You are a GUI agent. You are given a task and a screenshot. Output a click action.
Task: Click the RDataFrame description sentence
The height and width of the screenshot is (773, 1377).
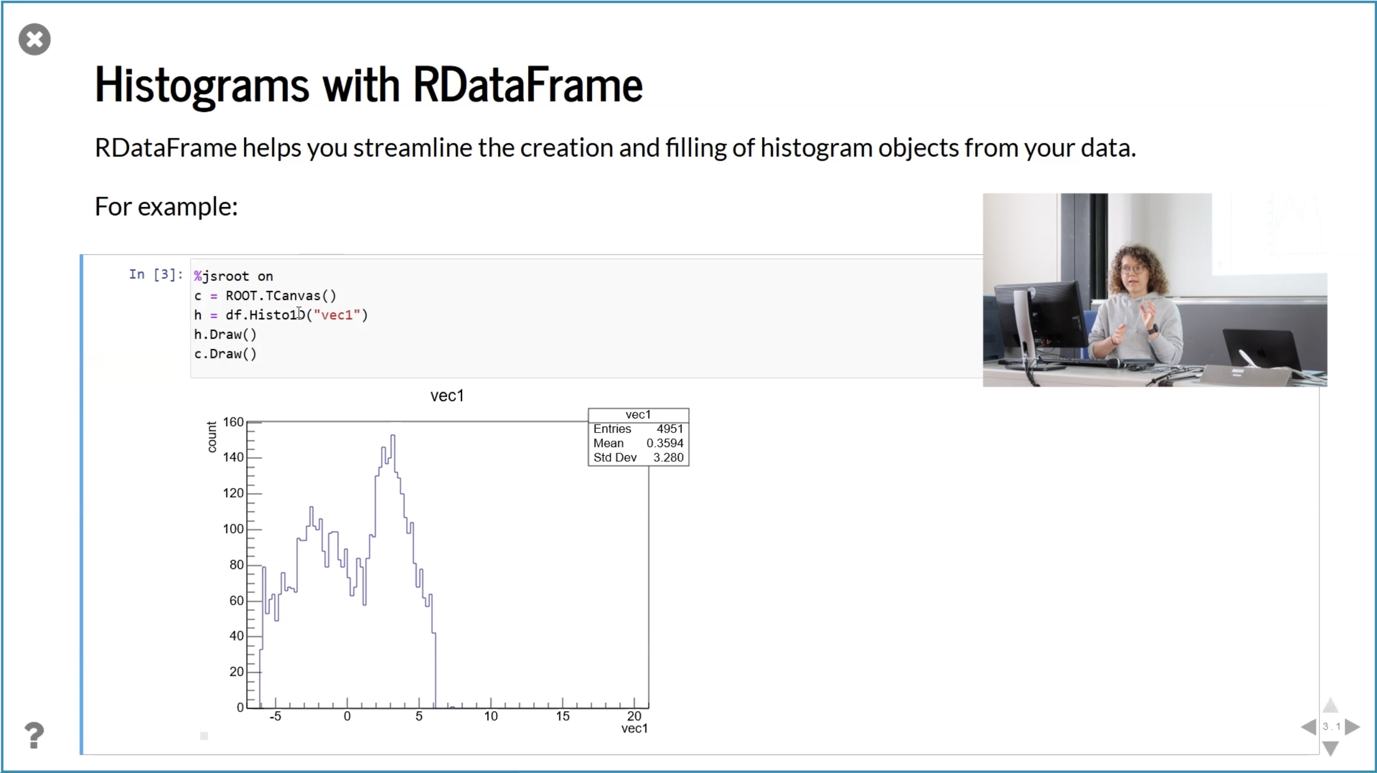click(615, 148)
